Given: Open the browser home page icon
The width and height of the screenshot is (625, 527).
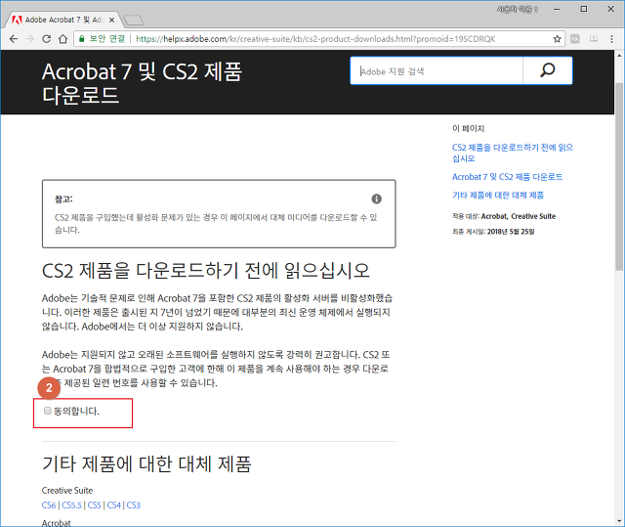Looking at the screenshot, I should pyautogui.click(x=62, y=39).
